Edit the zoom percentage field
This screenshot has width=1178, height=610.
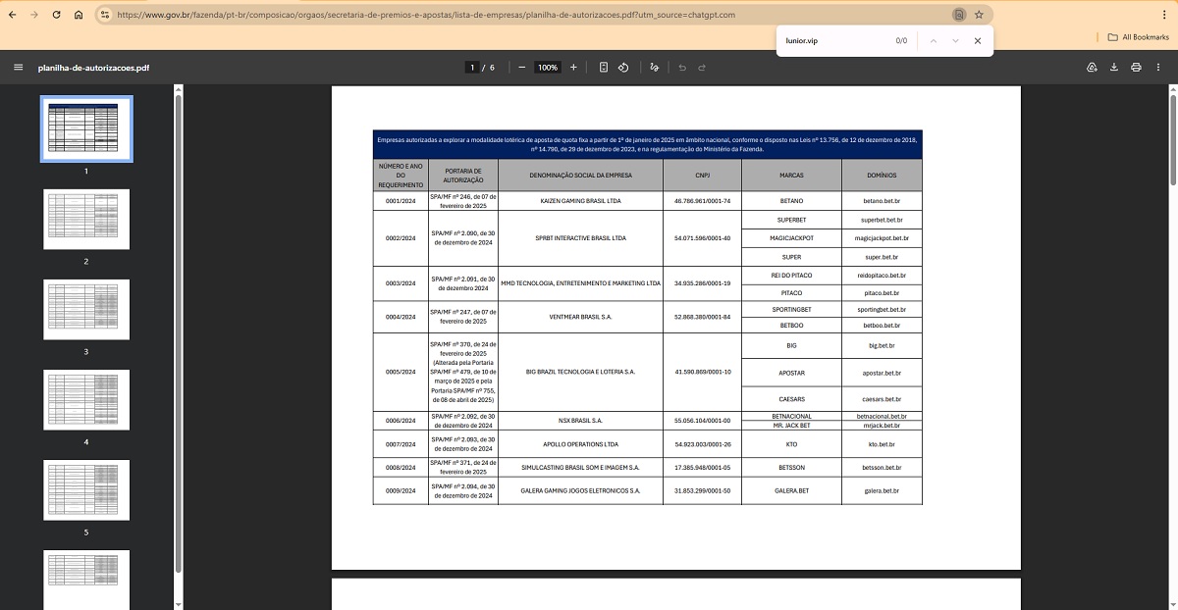click(x=548, y=68)
